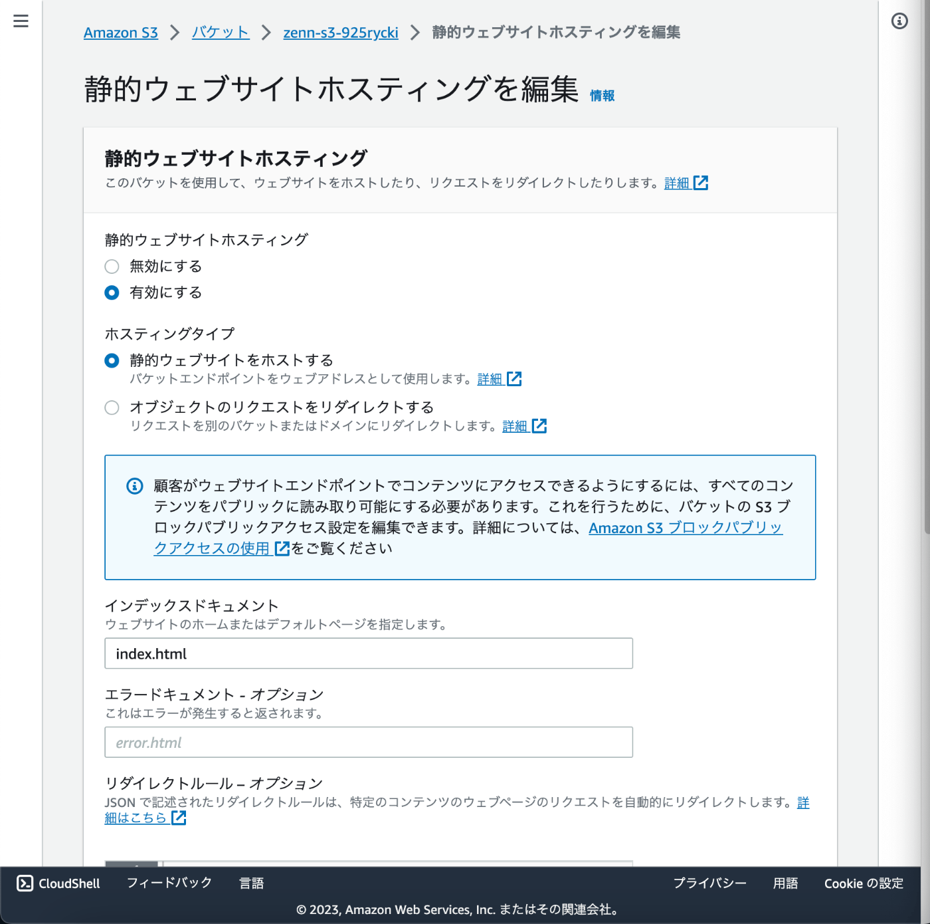
Task: Go to the Amazon S3 breadcrumb
Action: click(121, 33)
